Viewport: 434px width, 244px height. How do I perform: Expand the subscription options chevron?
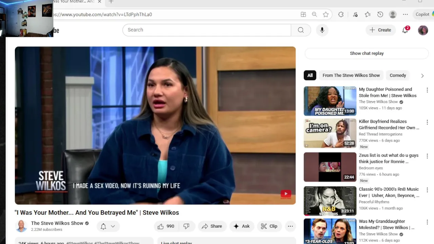[x=113, y=226]
